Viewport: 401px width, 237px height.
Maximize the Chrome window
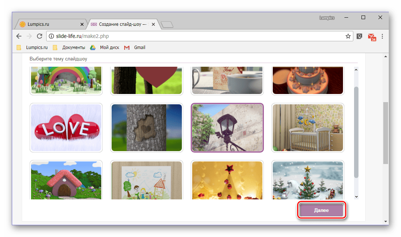pyautogui.click(x=363, y=17)
